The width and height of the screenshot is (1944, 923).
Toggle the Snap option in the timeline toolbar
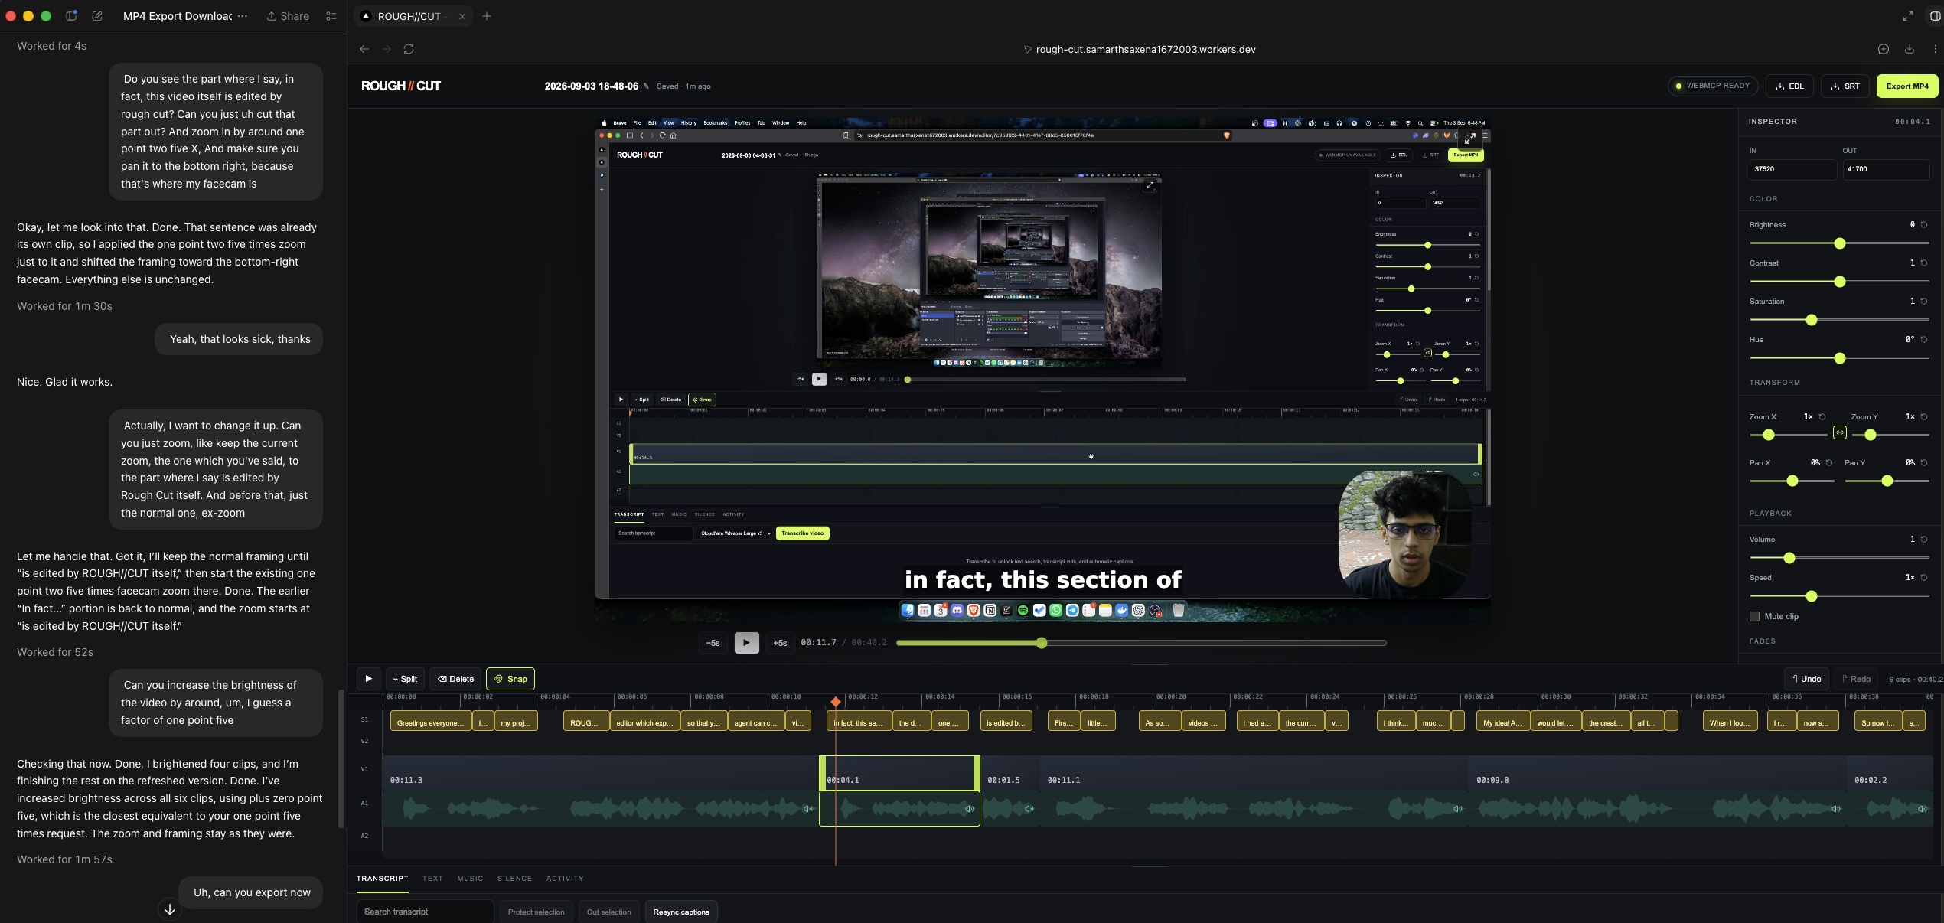click(510, 679)
